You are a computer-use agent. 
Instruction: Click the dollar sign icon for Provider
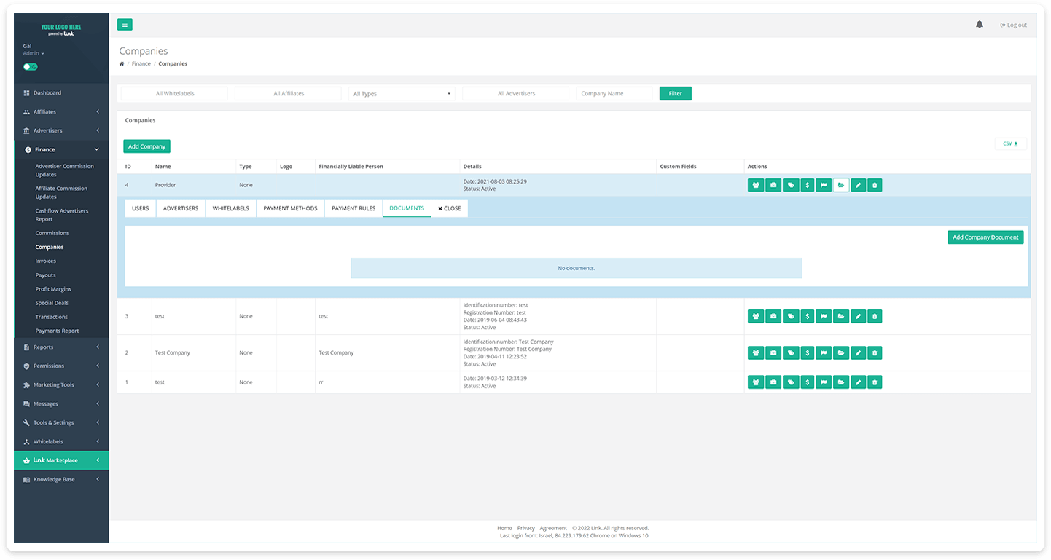point(808,186)
